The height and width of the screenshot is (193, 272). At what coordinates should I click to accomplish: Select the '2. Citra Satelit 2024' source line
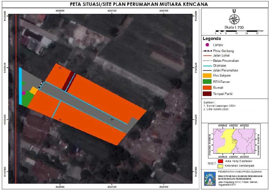216,109
